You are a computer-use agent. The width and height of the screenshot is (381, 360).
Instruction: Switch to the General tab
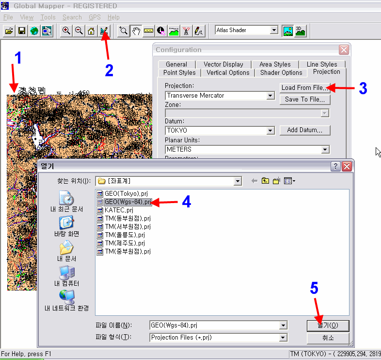[x=176, y=64]
